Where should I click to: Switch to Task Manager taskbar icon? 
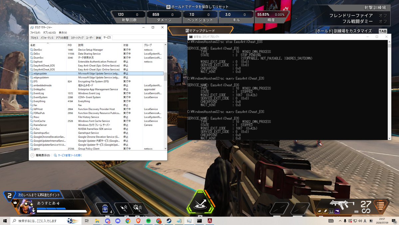[x=189, y=221]
